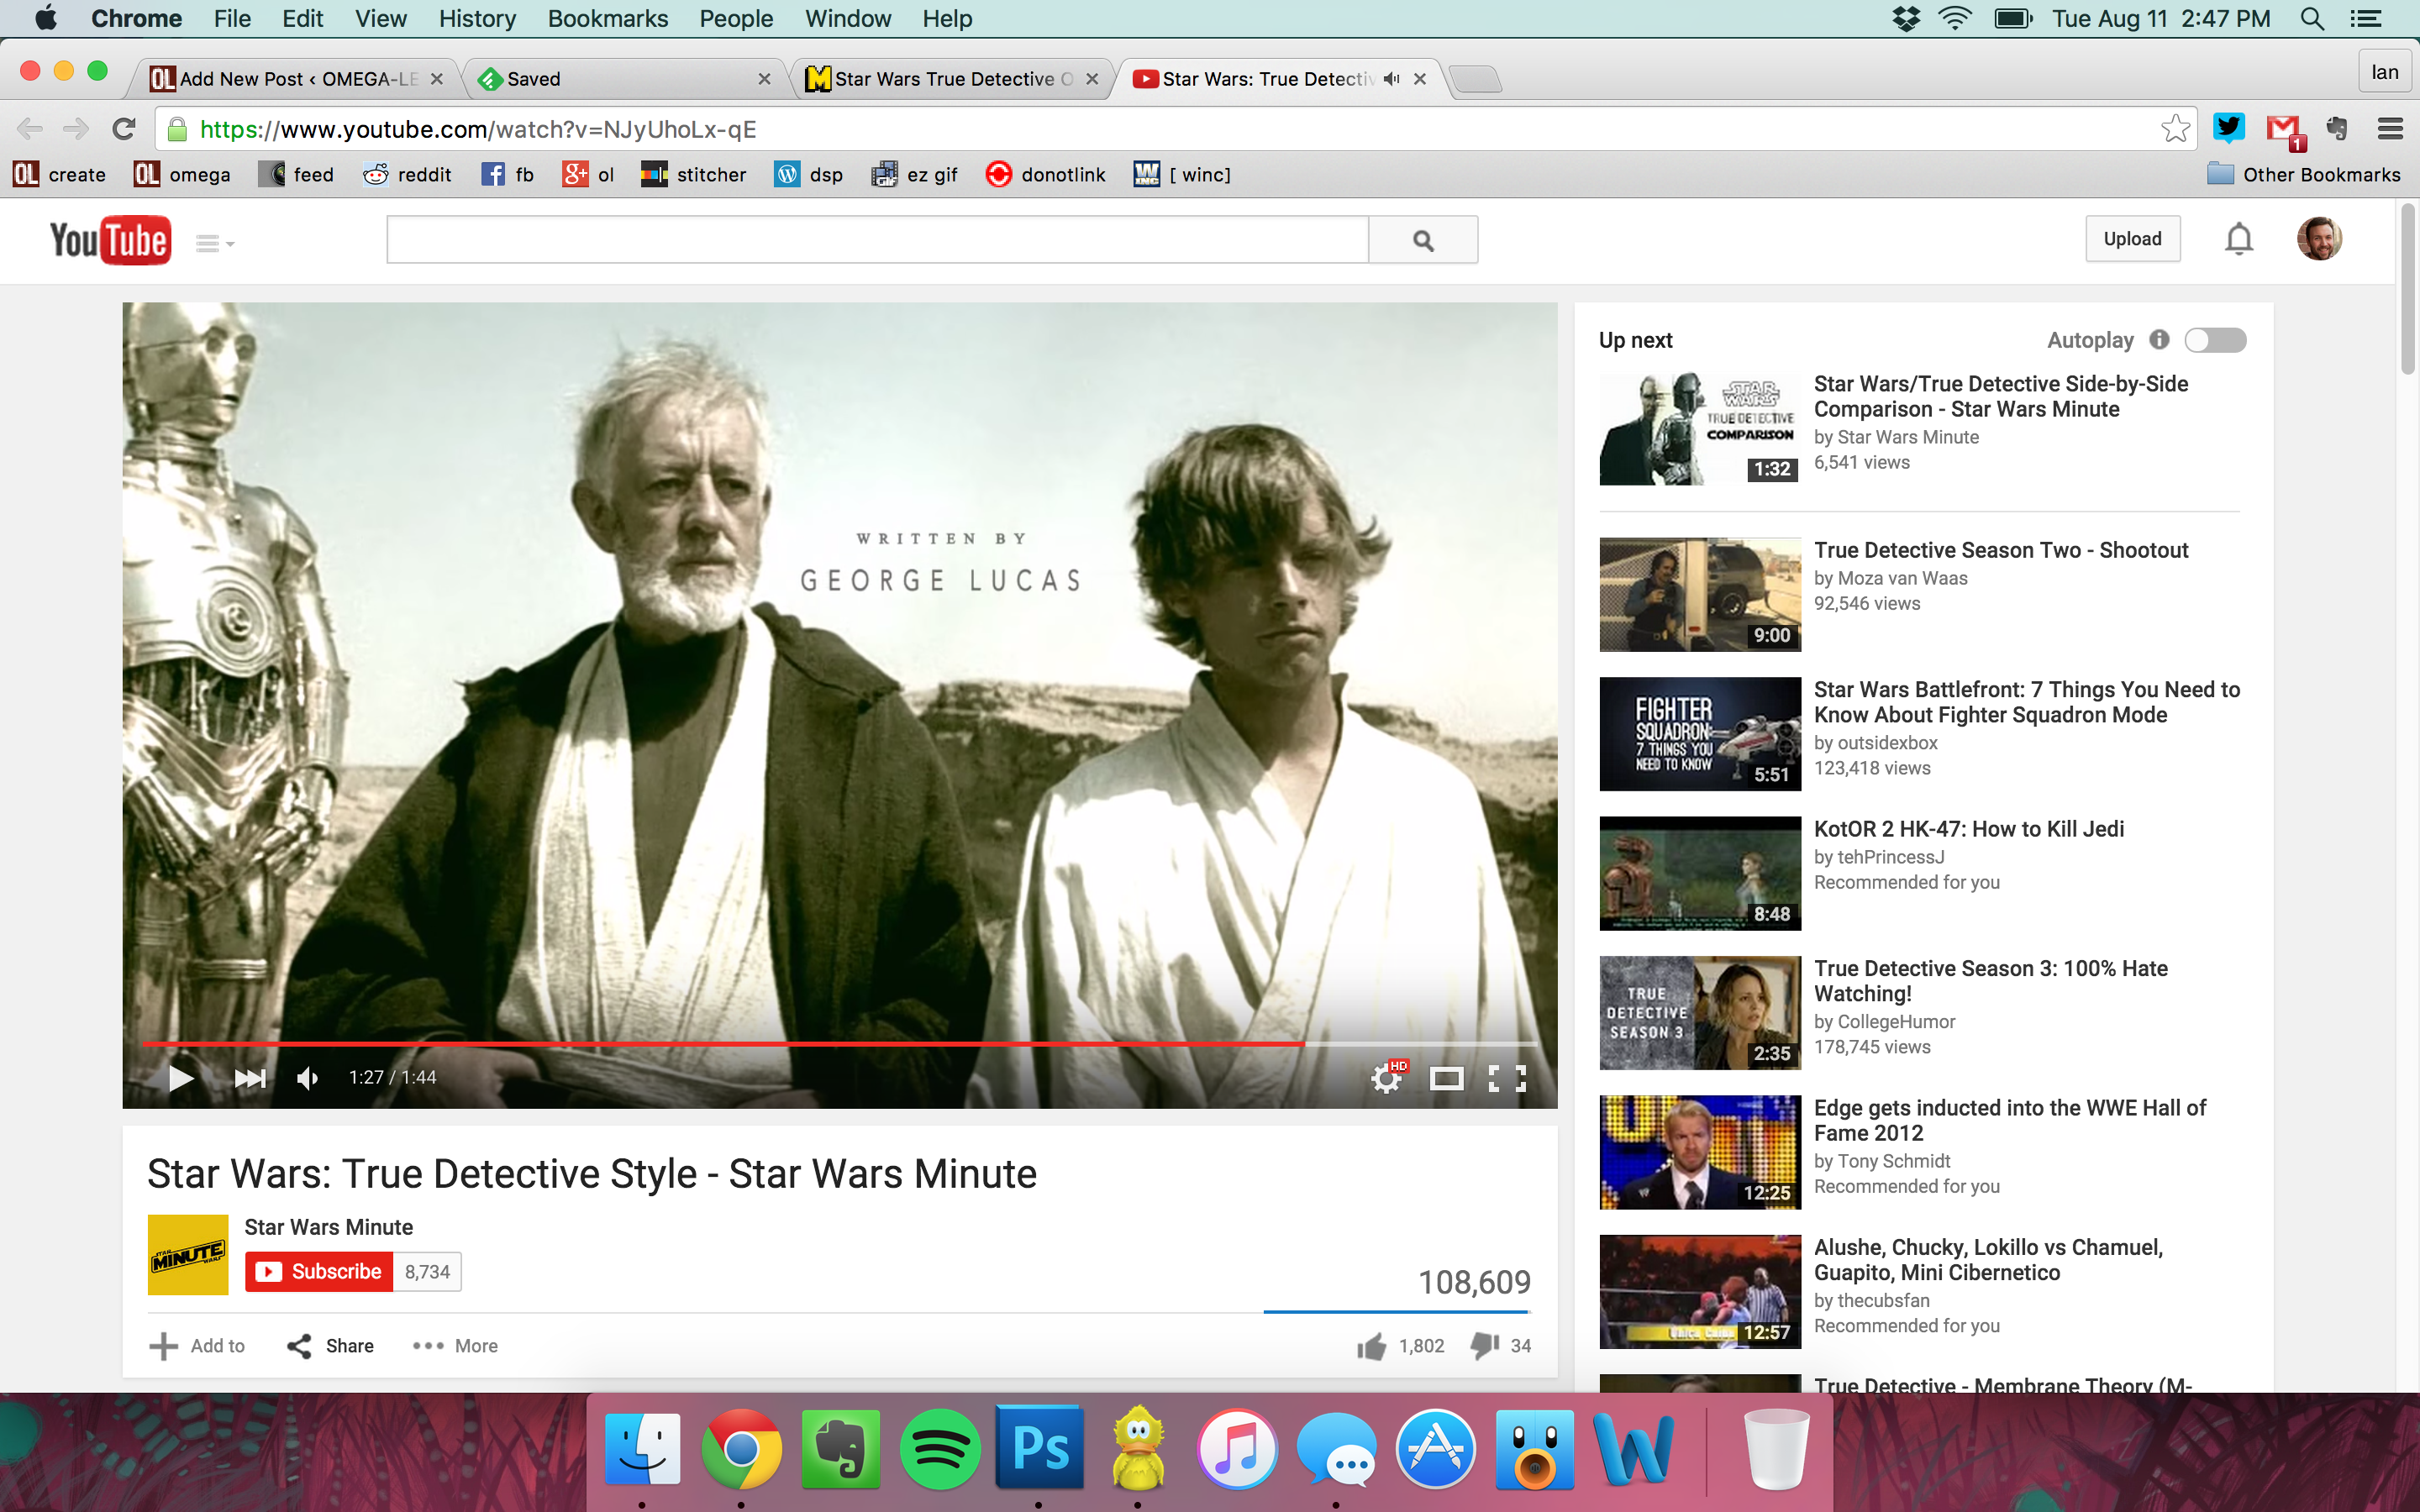2420x1512 pixels.
Task: Open a new Chrome tab
Action: coord(1475,79)
